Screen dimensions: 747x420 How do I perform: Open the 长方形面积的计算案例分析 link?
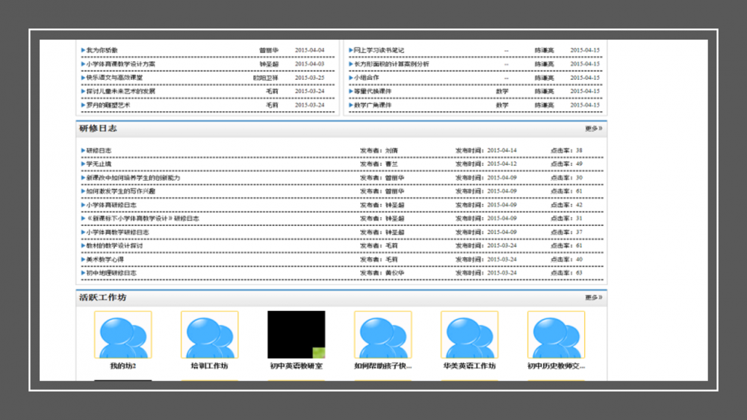[391, 64]
